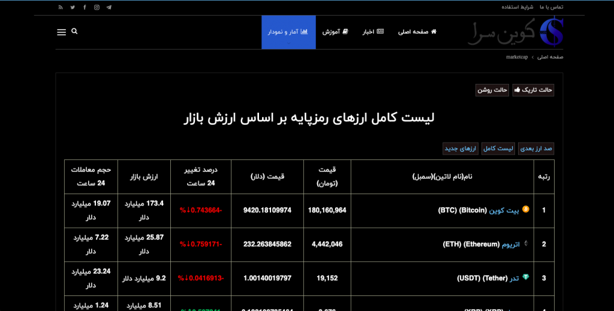Click the Tether coin icon
This screenshot has width=614, height=311.
[526, 277]
